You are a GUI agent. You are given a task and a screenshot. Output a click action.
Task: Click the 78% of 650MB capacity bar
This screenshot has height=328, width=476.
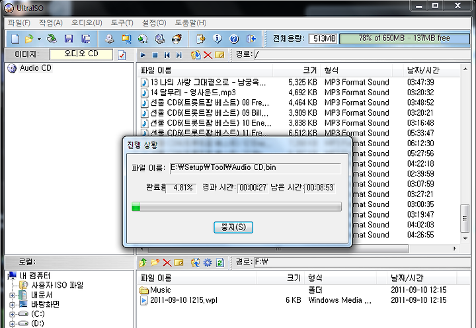tap(405, 38)
